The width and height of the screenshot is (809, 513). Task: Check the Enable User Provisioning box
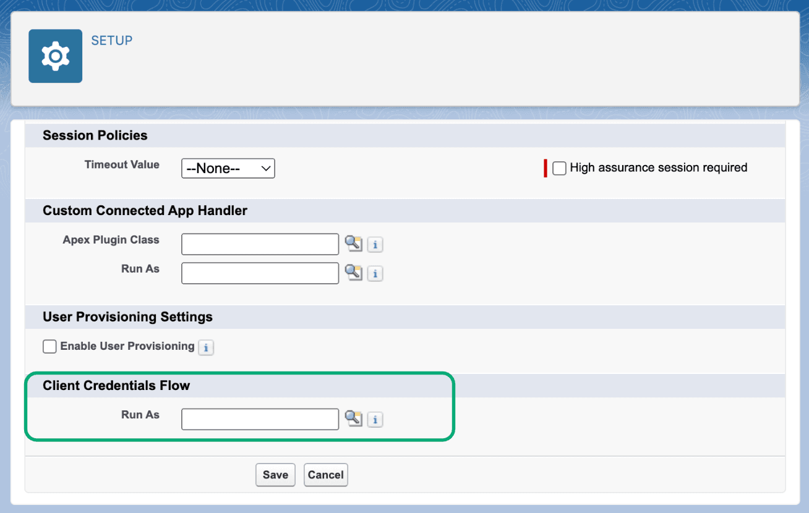(49, 346)
